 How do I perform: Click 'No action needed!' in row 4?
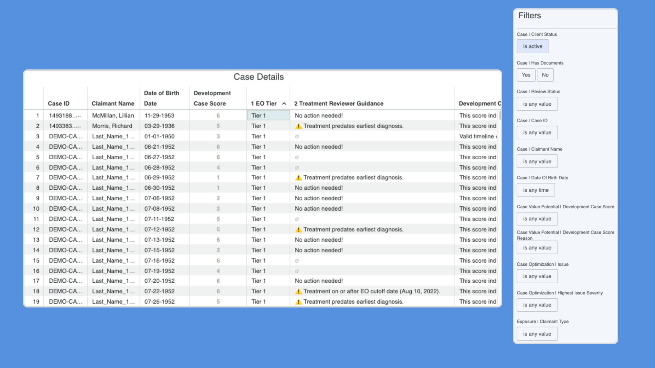click(319, 147)
